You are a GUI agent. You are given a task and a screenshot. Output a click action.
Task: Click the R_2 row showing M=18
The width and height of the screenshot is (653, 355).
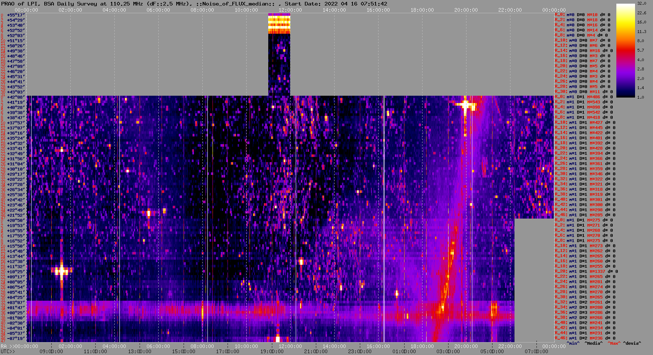click(x=583, y=20)
